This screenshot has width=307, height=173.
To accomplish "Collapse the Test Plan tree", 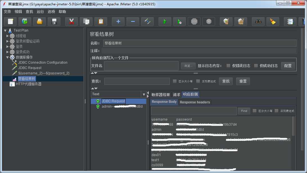I will 5,30.
